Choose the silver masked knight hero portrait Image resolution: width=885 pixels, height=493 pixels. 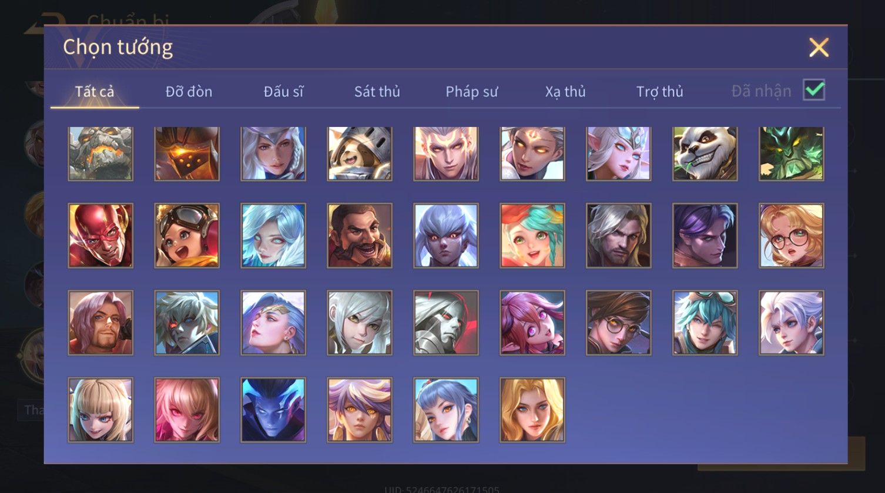(x=446, y=323)
